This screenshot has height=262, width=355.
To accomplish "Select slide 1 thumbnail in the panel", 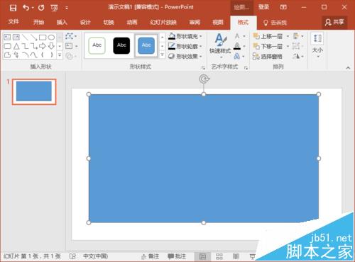I will (34, 91).
